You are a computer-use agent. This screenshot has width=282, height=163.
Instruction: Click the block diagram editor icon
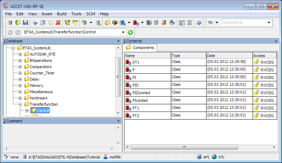(x=182, y=23)
